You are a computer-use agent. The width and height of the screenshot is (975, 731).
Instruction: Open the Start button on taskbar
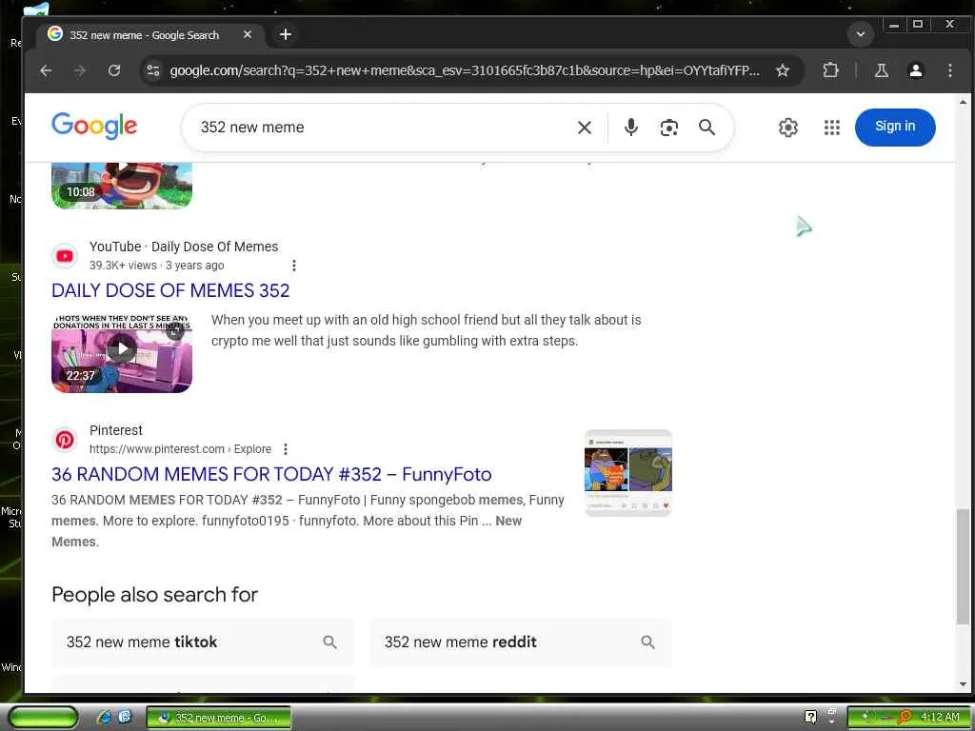(43, 718)
